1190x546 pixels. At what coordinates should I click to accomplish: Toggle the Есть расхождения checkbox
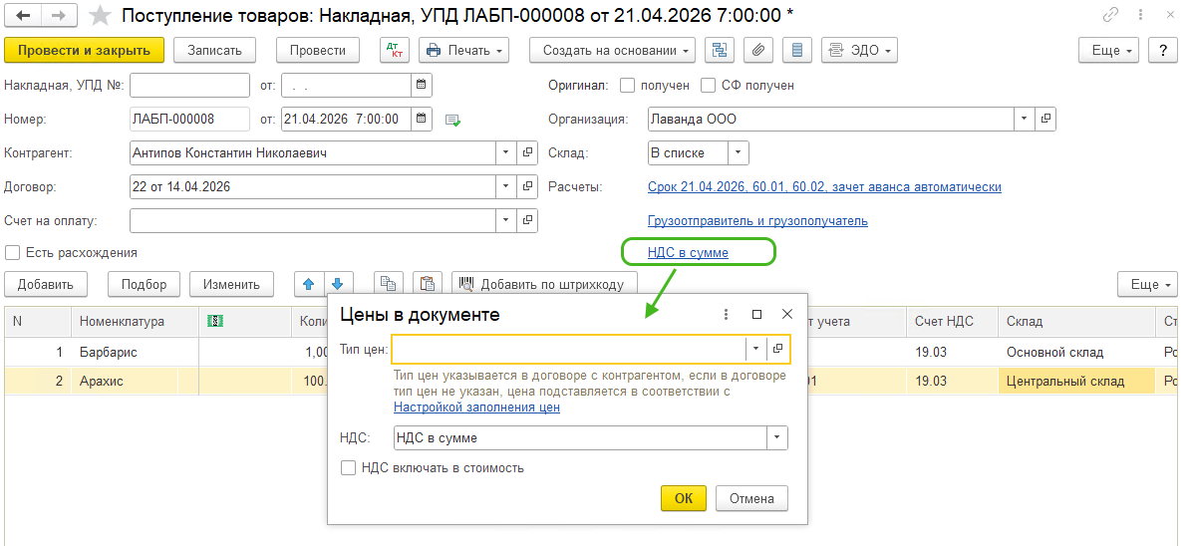click(x=12, y=252)
